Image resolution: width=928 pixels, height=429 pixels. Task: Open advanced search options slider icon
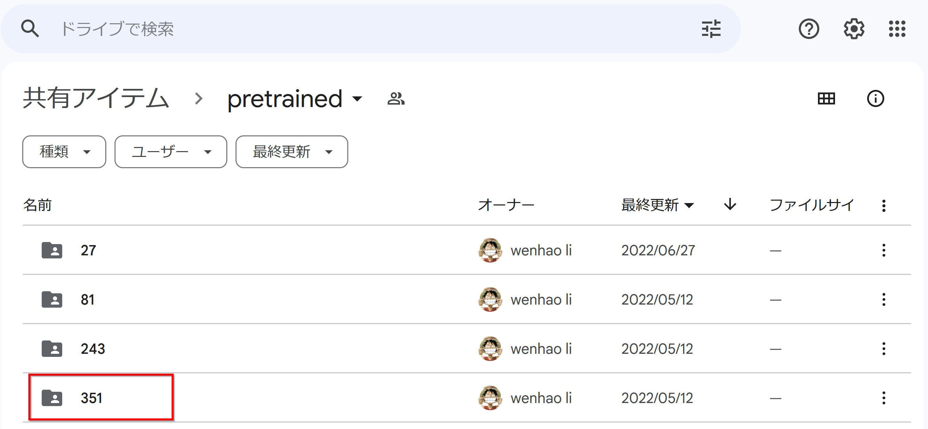711,28
